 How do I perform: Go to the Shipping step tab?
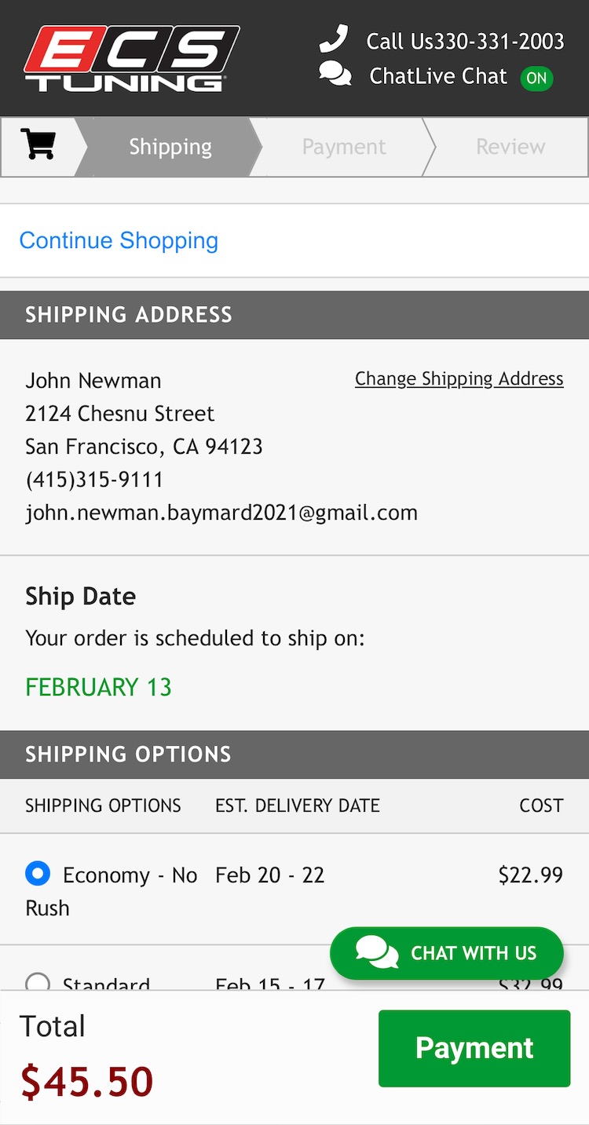click(170, 147)
